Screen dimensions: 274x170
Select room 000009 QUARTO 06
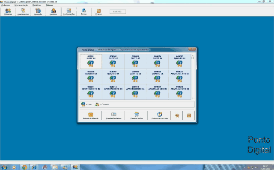pyautogui.click(x=158, y=77)
